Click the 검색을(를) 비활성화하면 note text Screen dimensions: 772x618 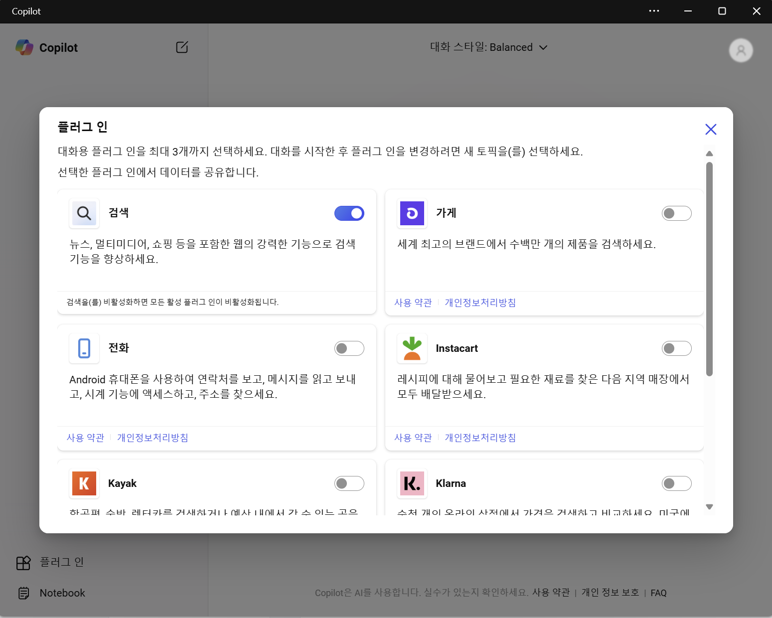click(173, 302)
